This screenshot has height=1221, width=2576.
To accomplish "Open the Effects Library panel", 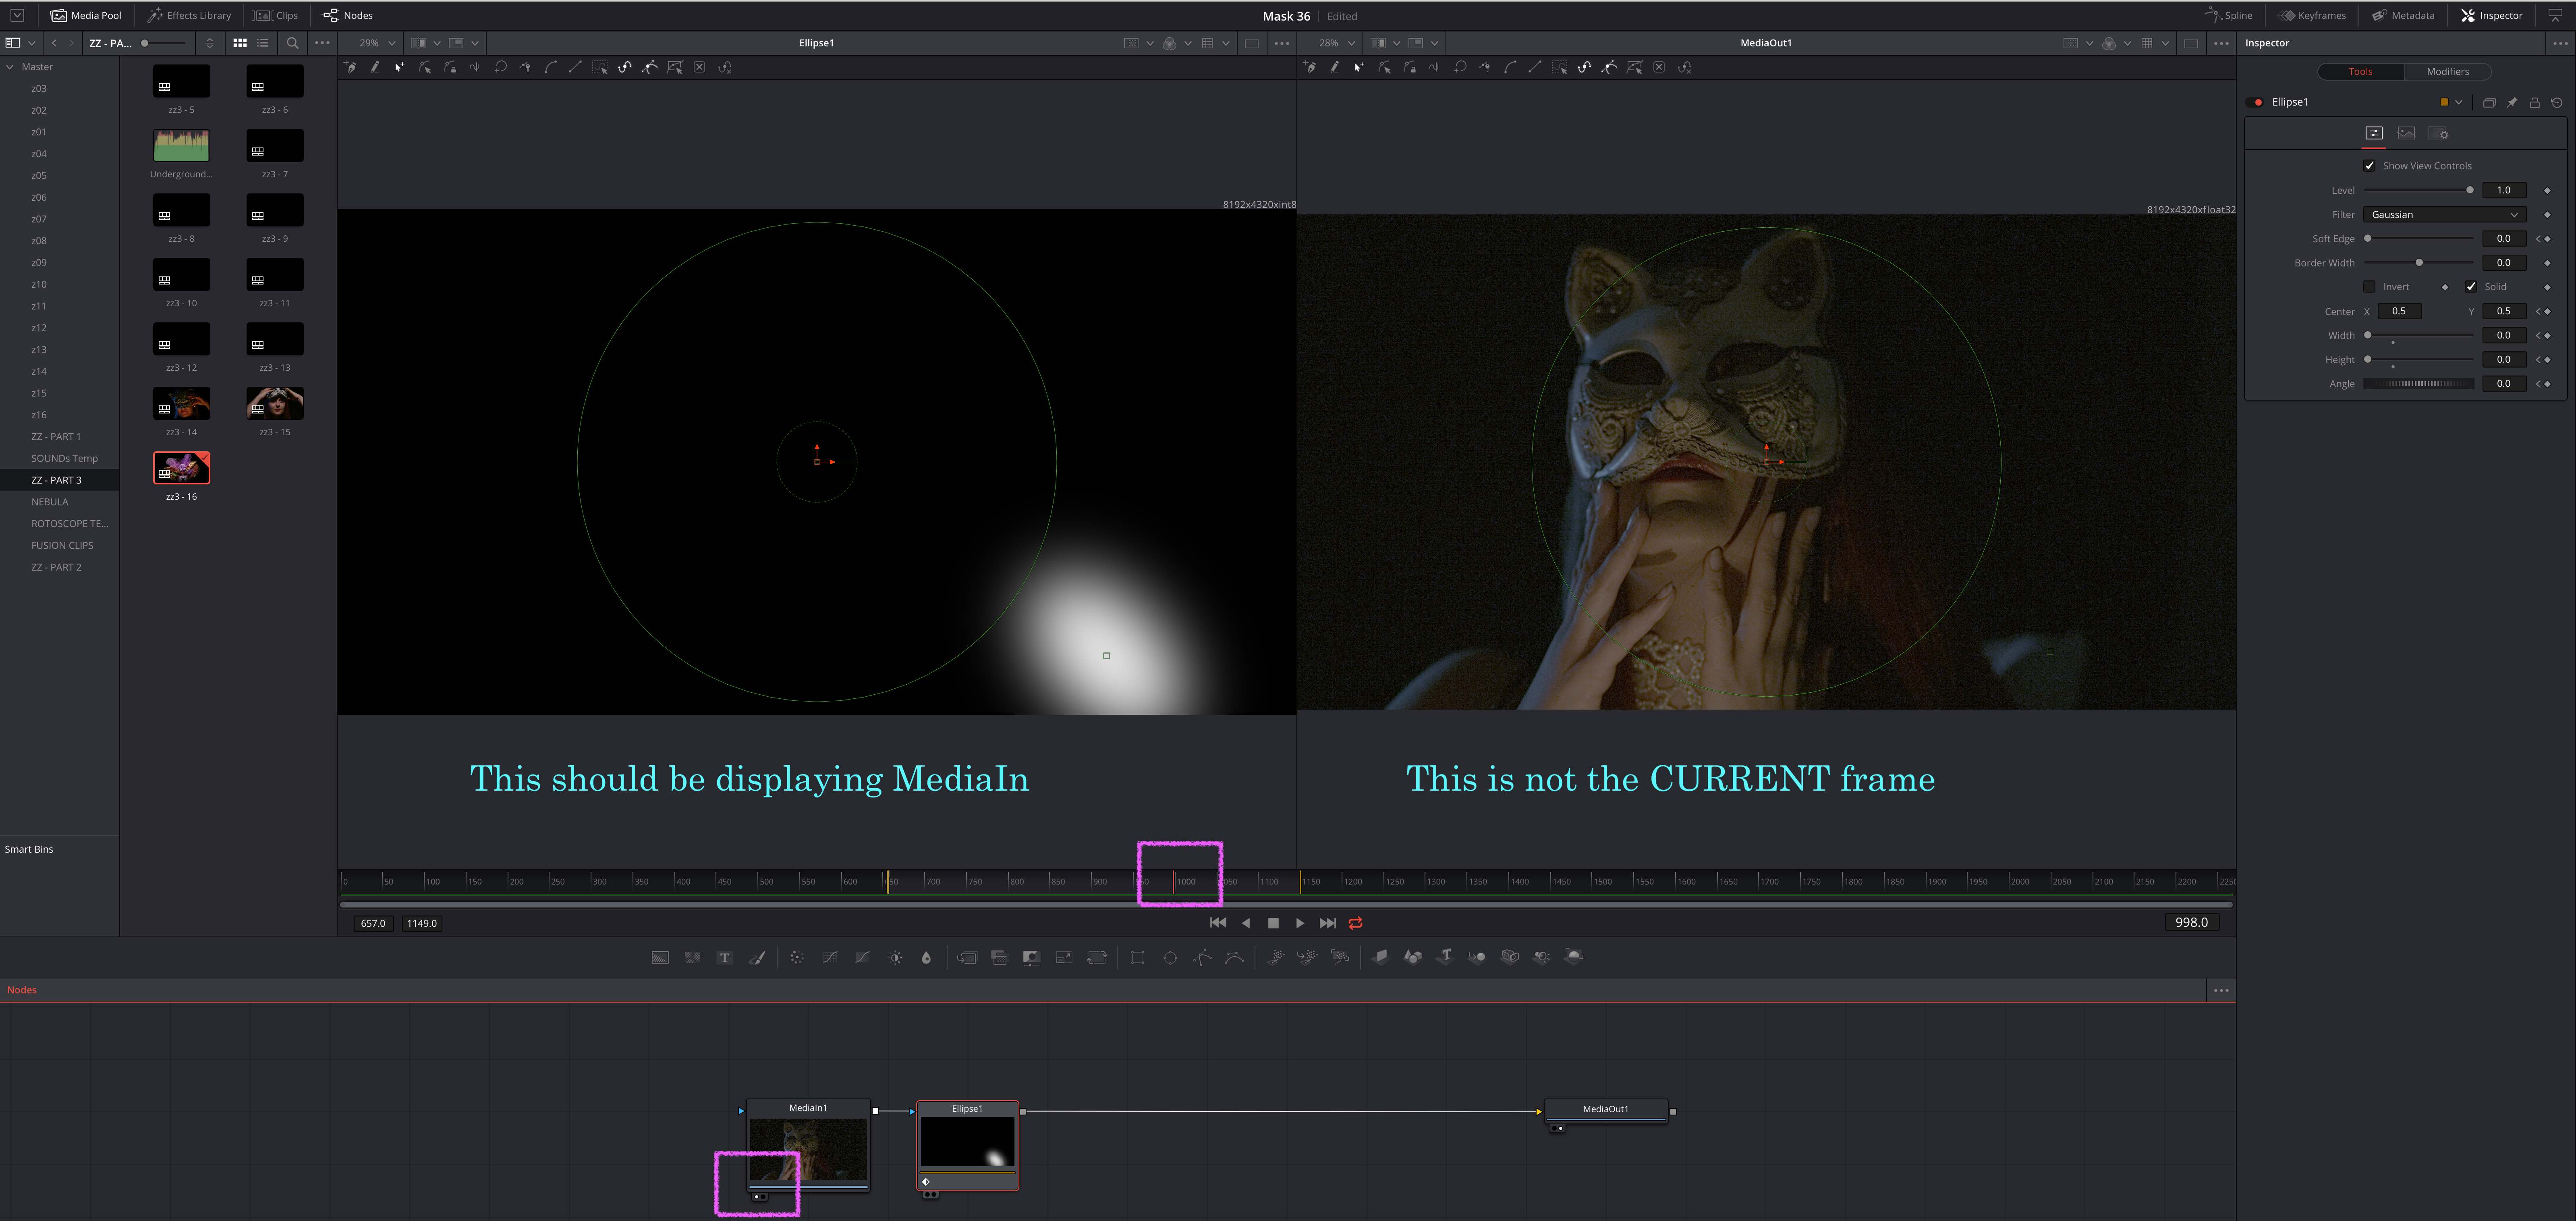I will (189, 15).
